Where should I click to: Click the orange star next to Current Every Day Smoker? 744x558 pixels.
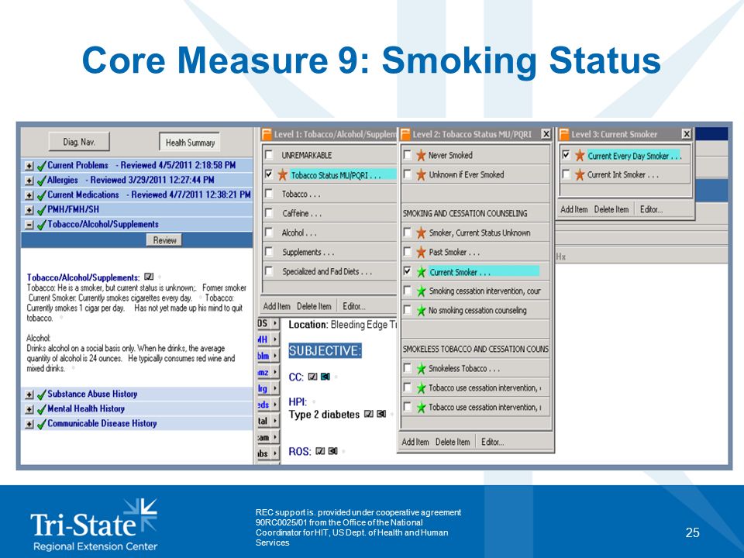[x=580, y=155]
